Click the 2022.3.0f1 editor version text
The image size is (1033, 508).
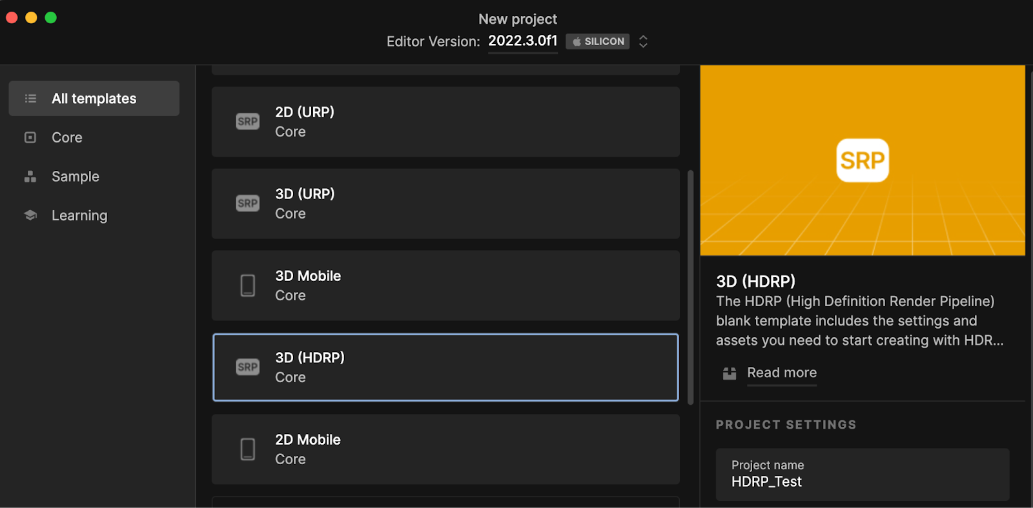tap(522, 41)
